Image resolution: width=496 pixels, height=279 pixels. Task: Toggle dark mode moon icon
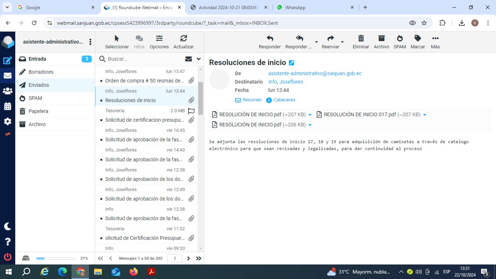tap(8, 226)
